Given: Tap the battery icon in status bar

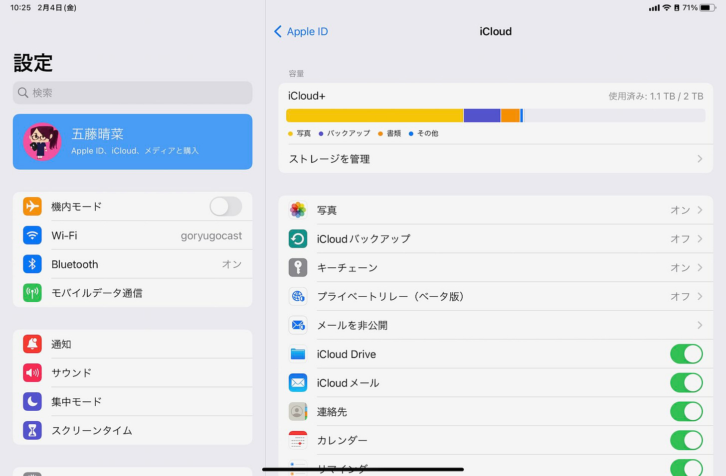Looking at the screenshot, I should [x=708, y=7].
